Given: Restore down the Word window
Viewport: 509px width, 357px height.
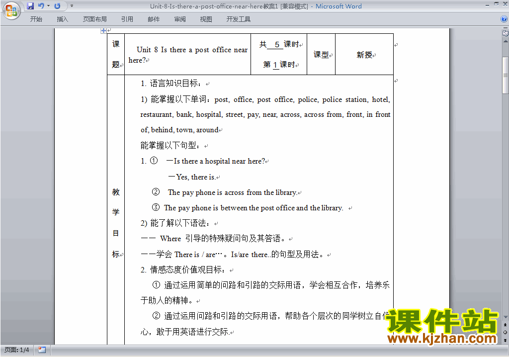Looking at the screenshot, I should [x=496, y=4].
